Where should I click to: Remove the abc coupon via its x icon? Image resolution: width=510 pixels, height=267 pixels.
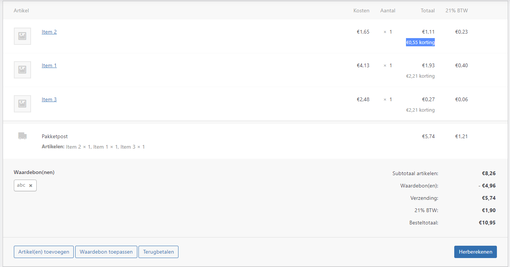[31, 185]
